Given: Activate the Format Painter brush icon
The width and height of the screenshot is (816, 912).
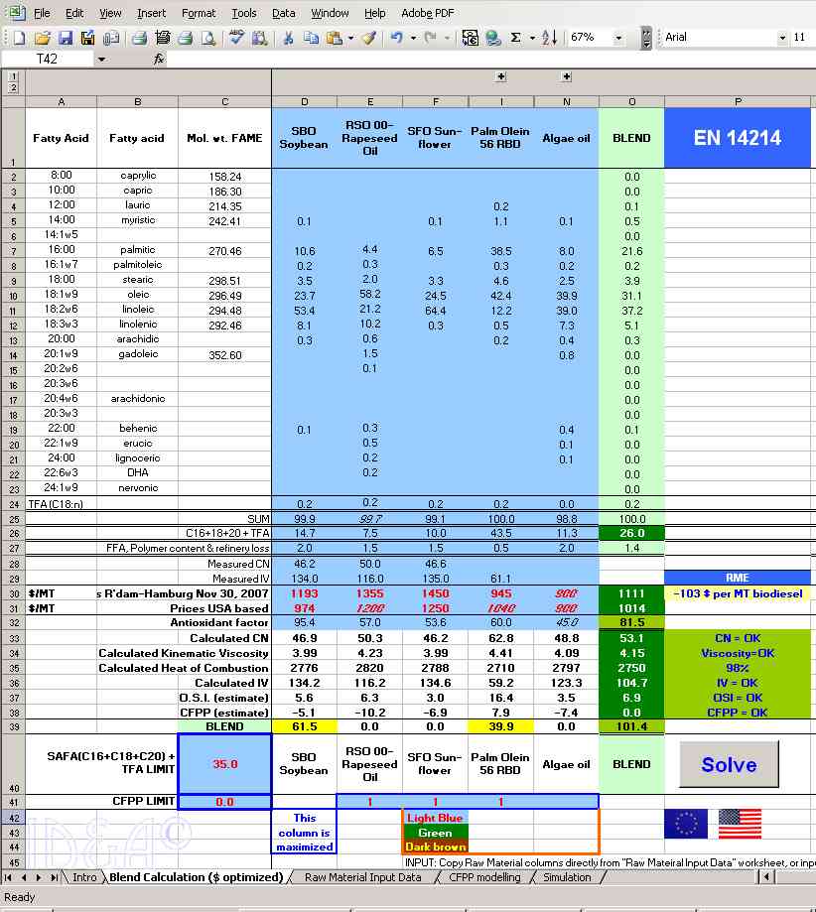Looking at the screenshot, I should tap(368, 39).
